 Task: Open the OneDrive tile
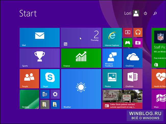133,58
